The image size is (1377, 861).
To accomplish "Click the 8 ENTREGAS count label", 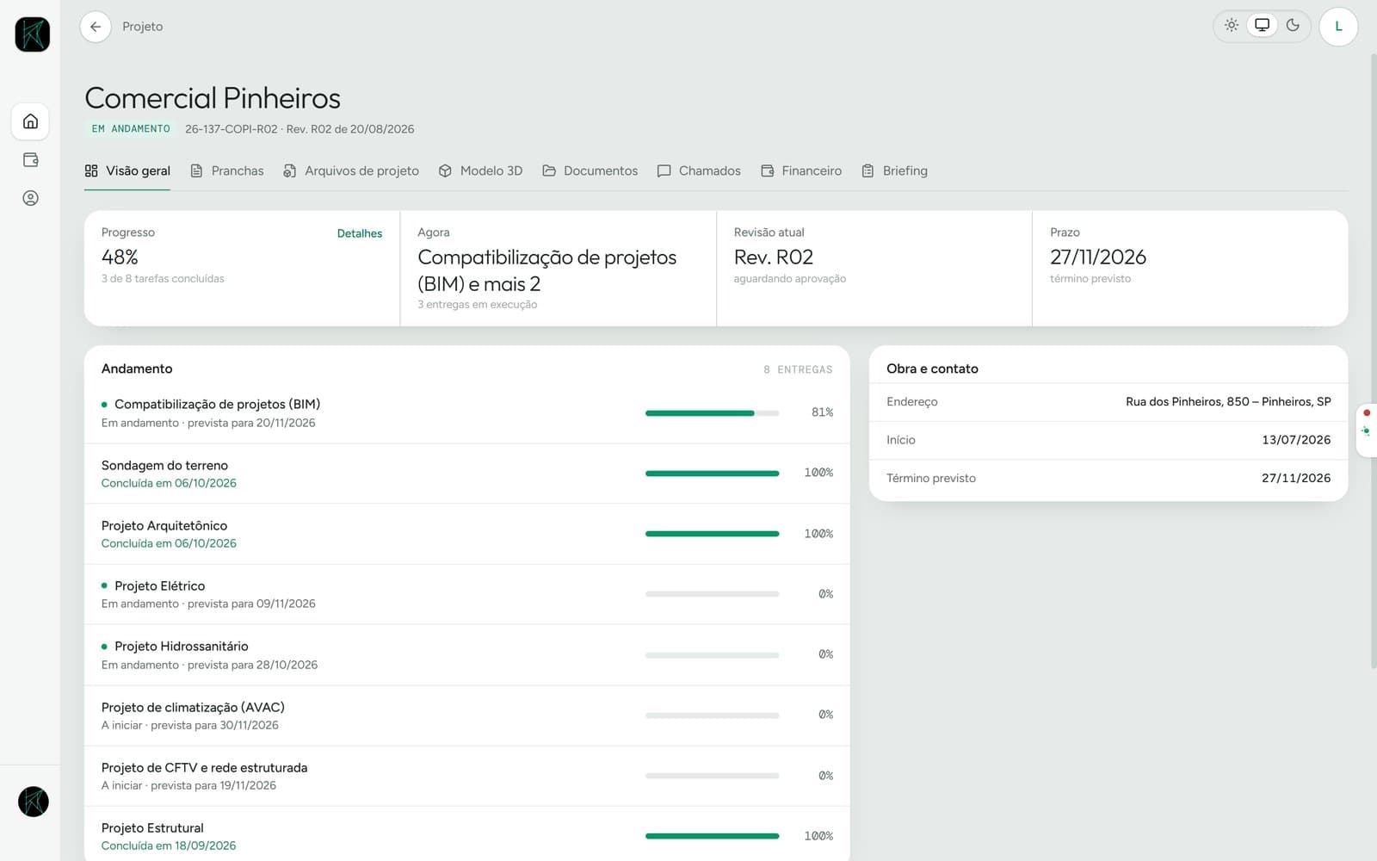I will (x=798, y=369).
